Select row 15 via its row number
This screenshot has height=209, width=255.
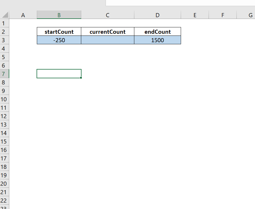tap(4, 141)
